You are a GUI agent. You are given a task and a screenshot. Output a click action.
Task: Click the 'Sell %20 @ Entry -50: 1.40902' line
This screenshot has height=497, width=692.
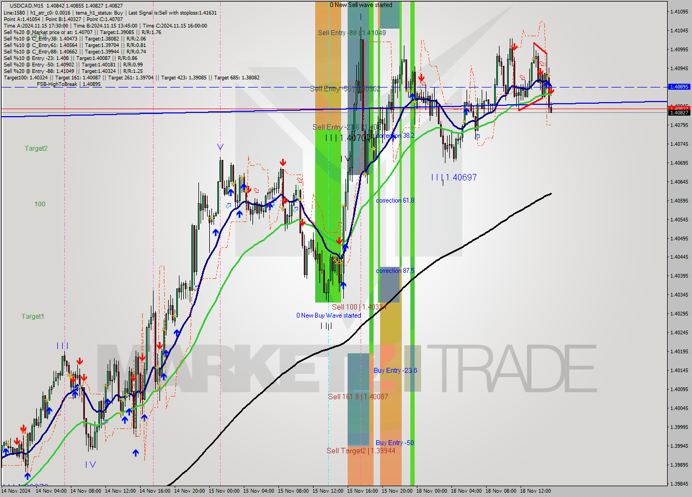(x=73, y=64)
